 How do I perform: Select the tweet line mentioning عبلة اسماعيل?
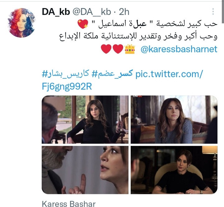coord(147,24)
